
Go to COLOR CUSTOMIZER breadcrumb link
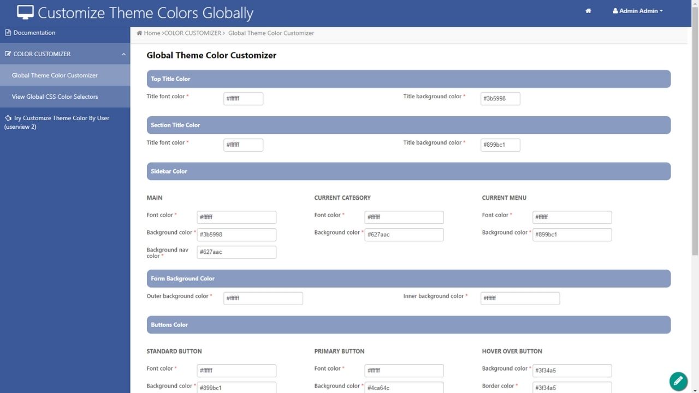point(193,33)
